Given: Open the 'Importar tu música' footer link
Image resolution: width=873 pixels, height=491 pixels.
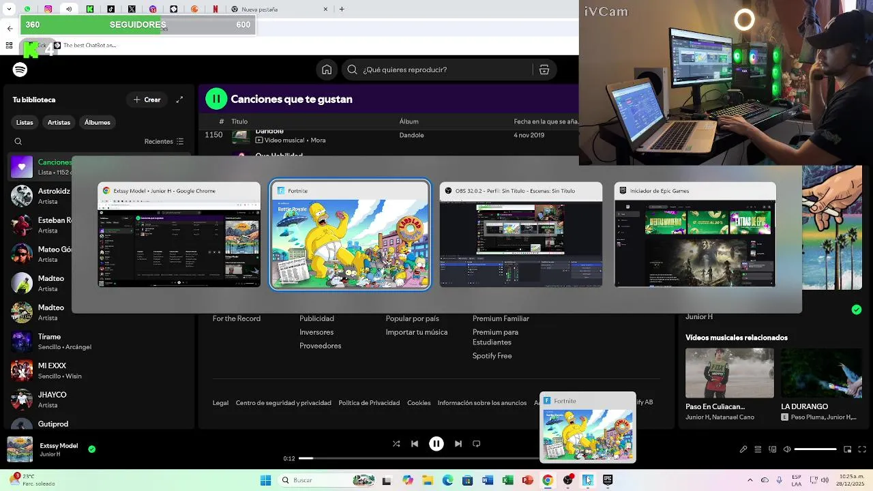Looking at the screenshot, I should pyautogui.click(x=417, y=332).
